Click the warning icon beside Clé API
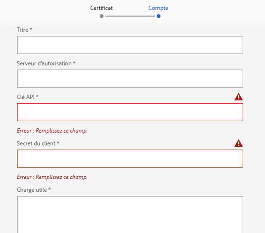The image size is (265, 233). click(238, 97)
